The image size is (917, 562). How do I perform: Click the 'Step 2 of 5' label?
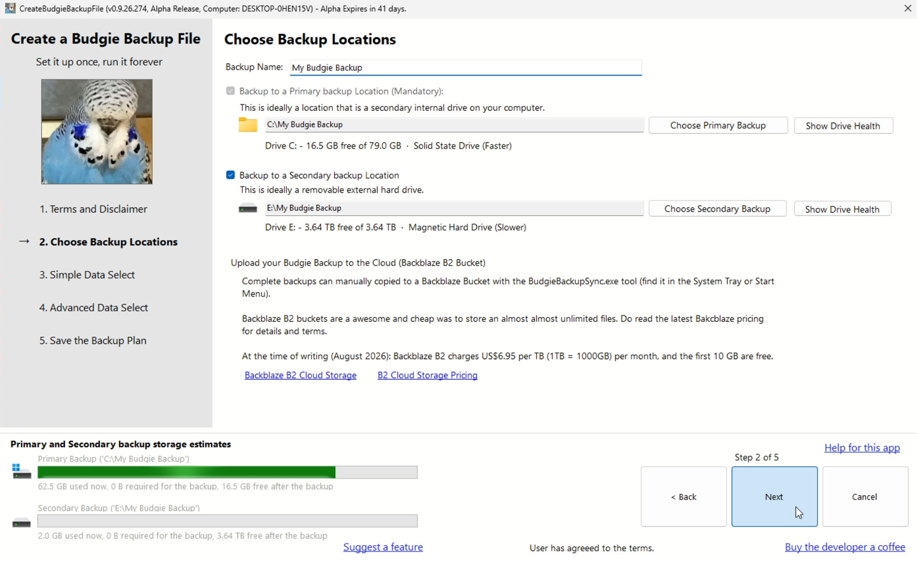coord(757,457)
